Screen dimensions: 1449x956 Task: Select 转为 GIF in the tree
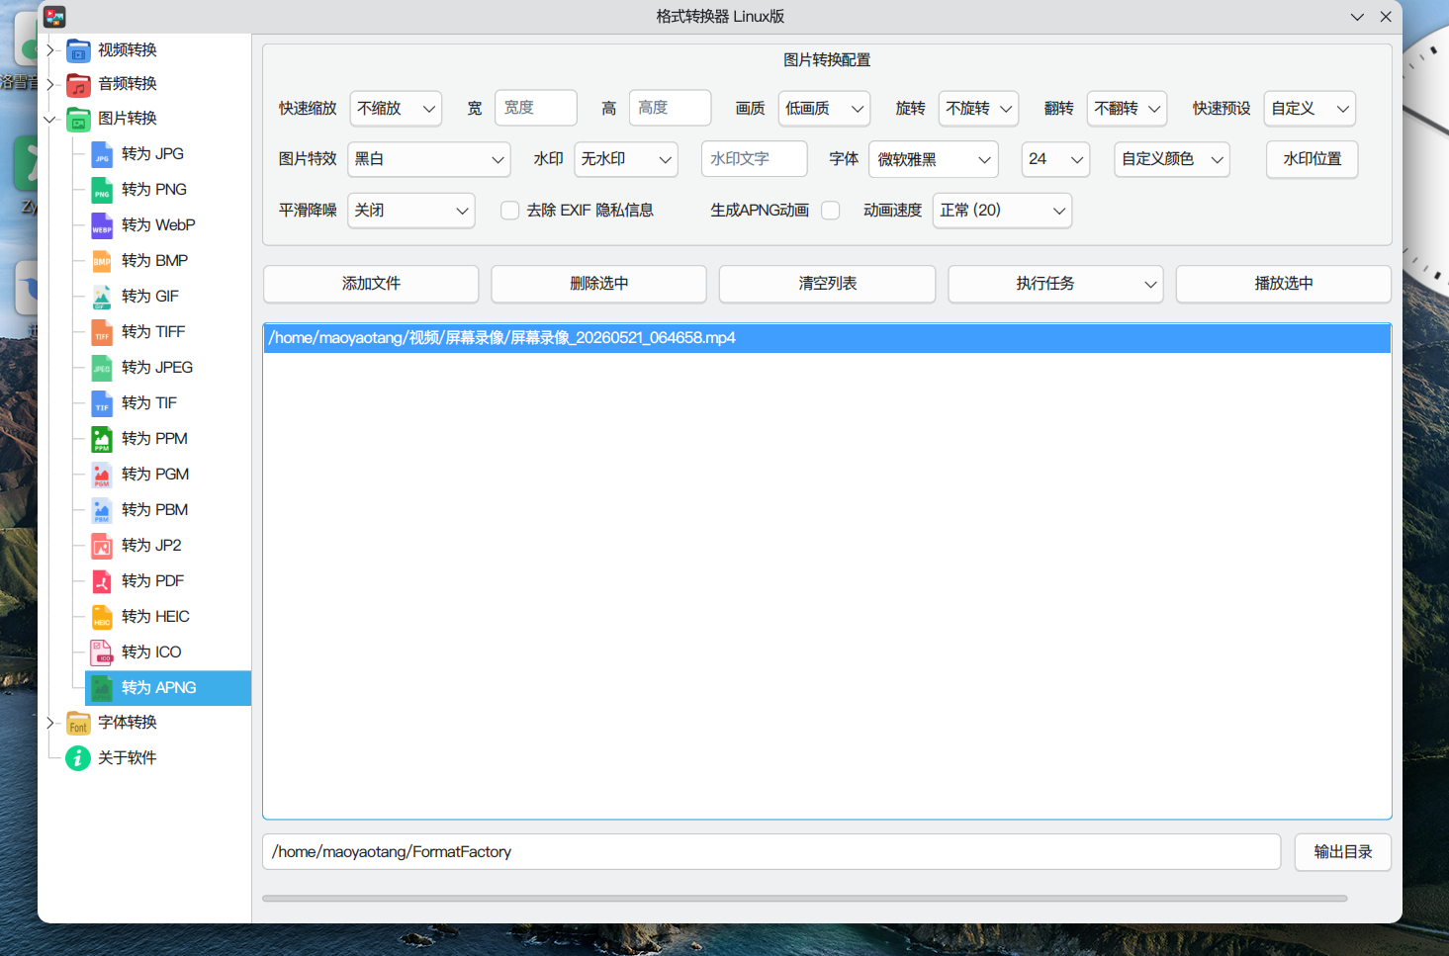(150, 298)
